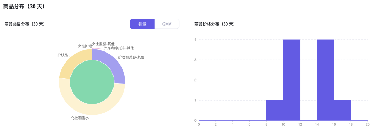Click the 商品价格分布（30 天）title
Viewport: 375px width, 133px height.
click(215, 24)
